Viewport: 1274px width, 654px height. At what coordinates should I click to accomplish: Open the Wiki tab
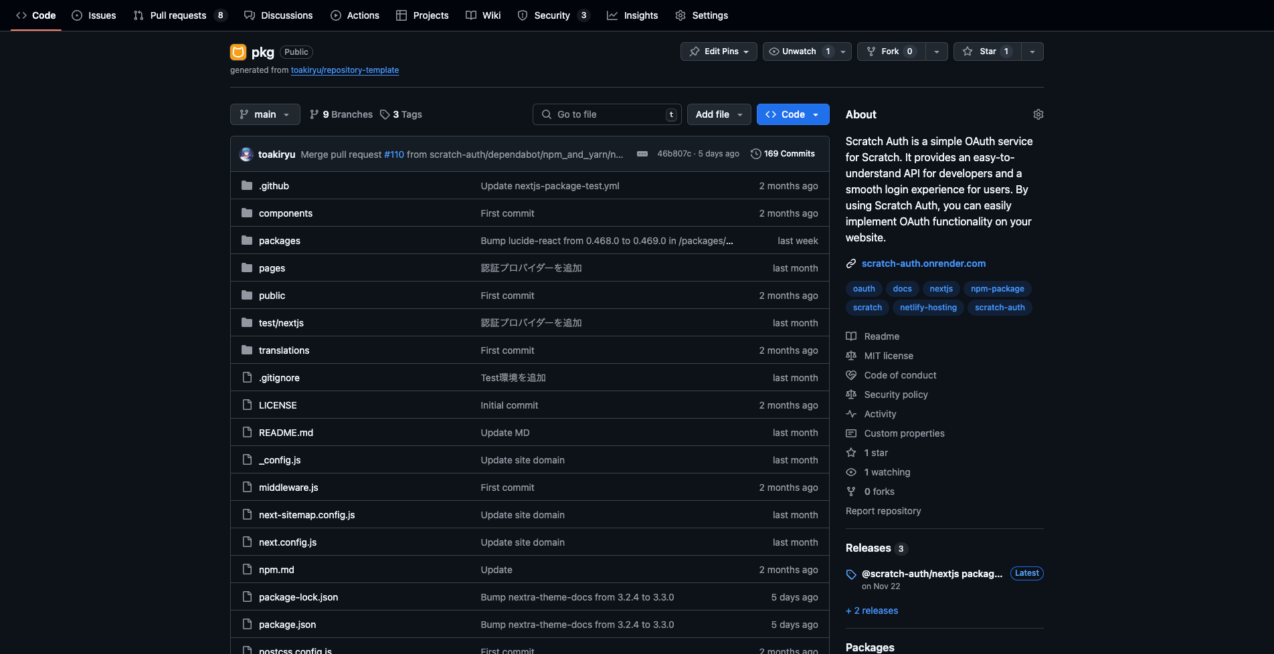483,15
